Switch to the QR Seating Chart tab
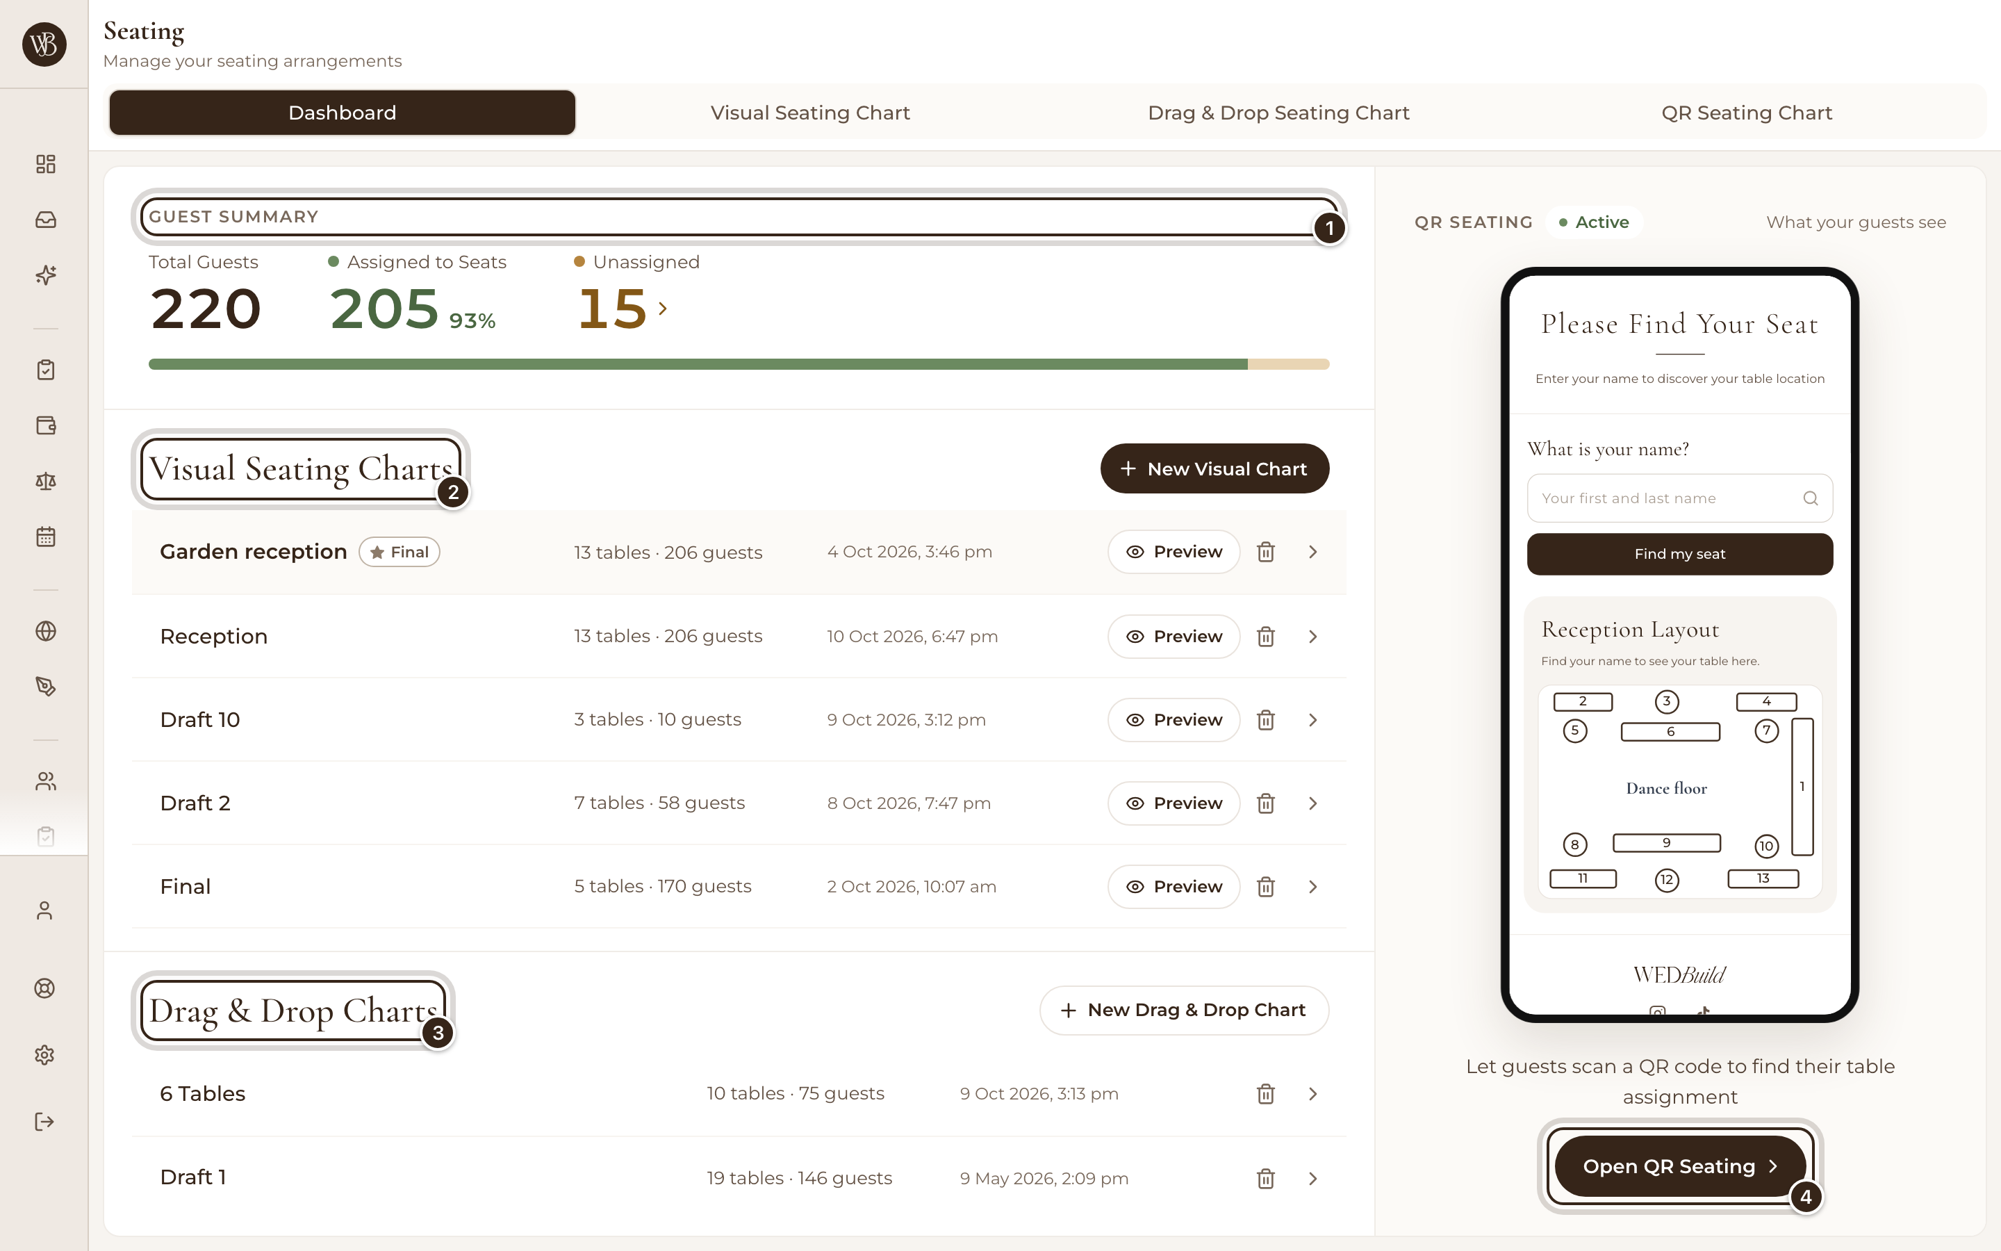The width and height of the screenshot is (2001, 1251). coord(1746,113)
